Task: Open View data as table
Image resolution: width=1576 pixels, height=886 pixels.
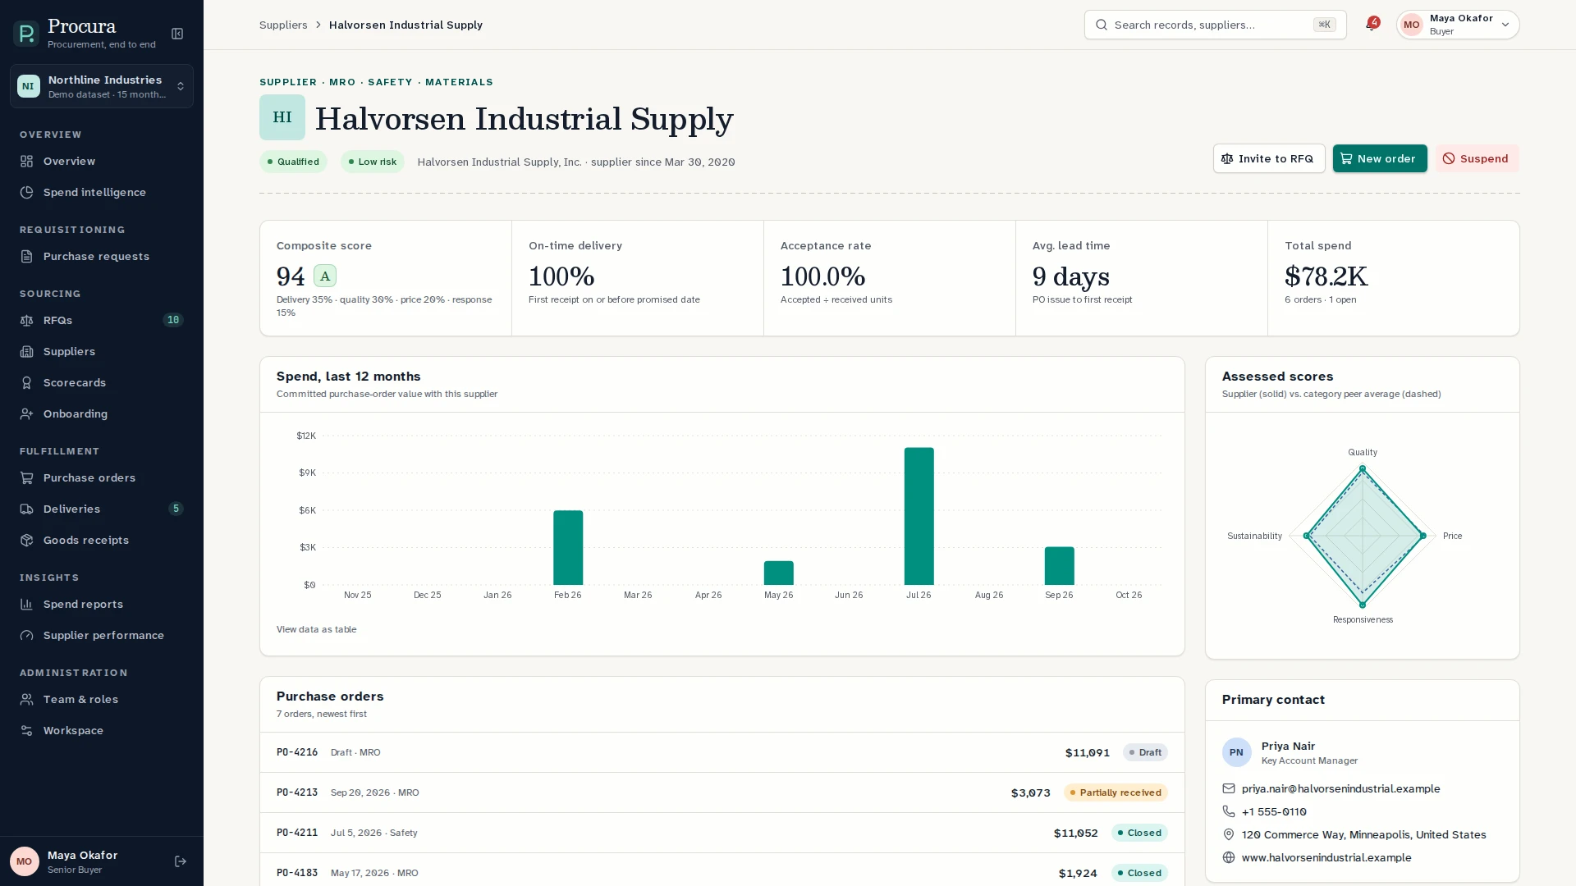Action: [316, 630]
